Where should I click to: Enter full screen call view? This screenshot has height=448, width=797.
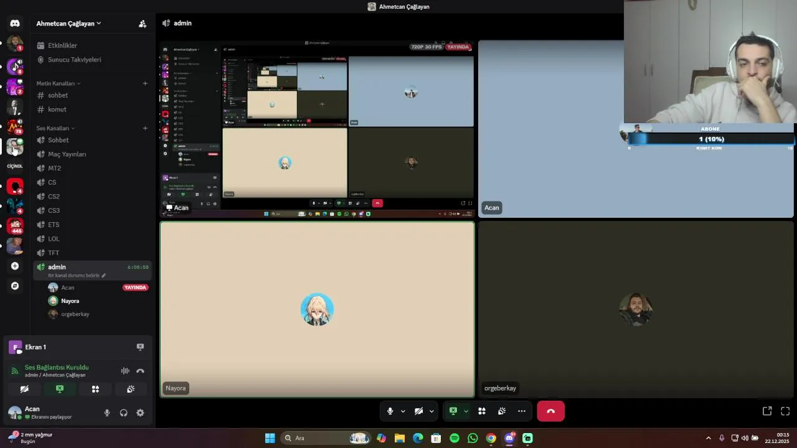785,411
